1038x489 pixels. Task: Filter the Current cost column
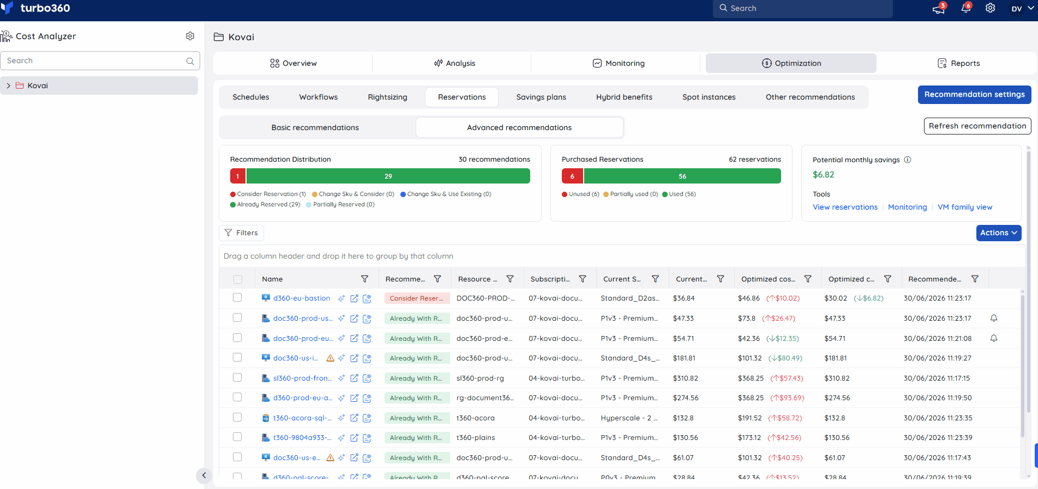[721, 279]
